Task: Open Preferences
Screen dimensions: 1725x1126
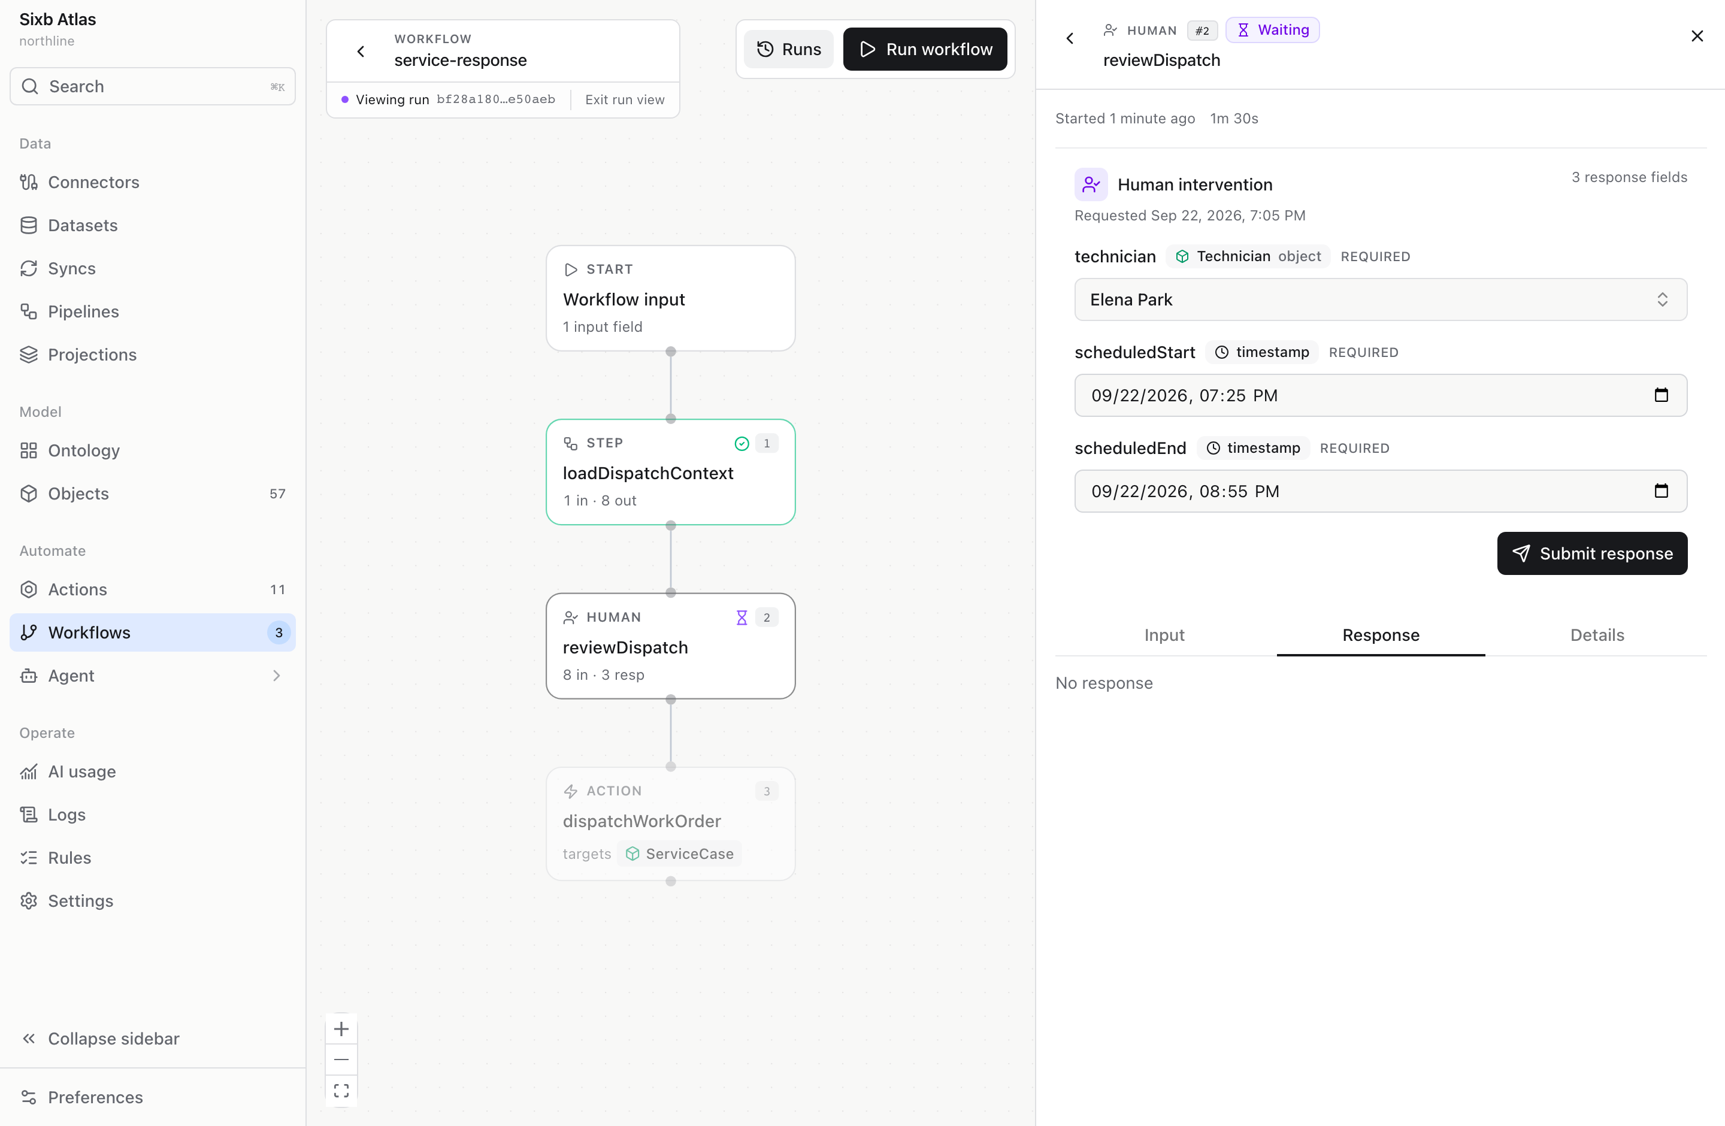Action: click(x=152, y=1097)
